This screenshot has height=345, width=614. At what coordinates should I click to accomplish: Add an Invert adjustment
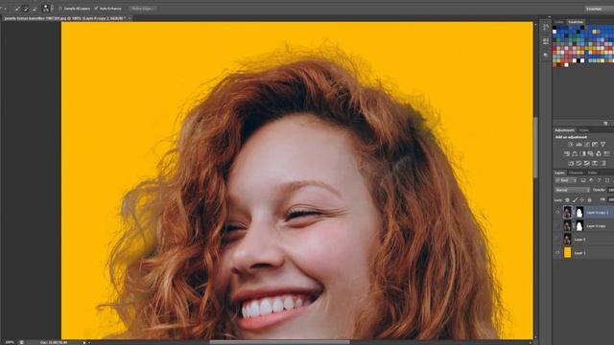click(571, 163)
